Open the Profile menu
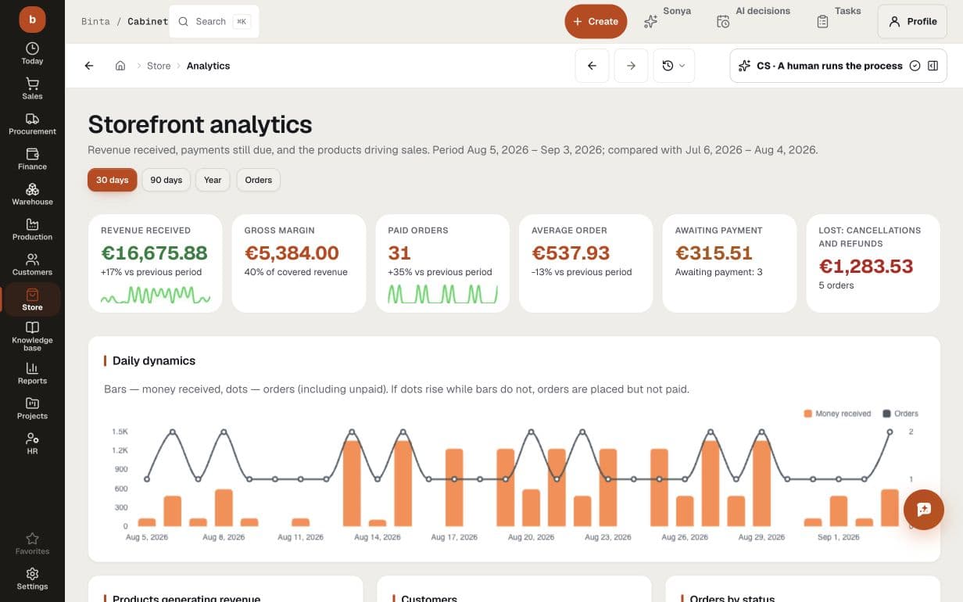 tap(913, 21)
